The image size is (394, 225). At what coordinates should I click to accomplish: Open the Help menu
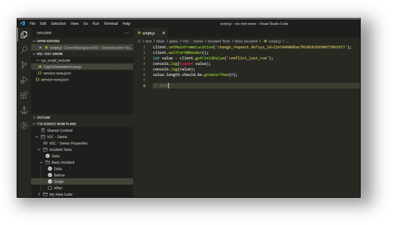(x=127, y=23)
